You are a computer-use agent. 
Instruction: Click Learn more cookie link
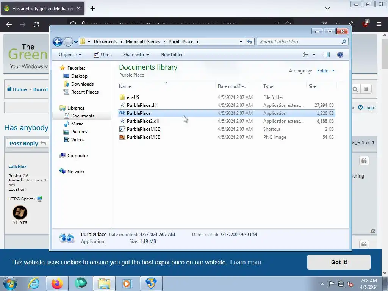tap(246, 262)
